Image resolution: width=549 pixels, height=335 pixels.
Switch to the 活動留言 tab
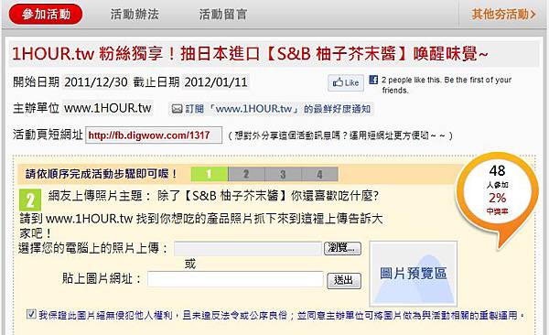223,15
